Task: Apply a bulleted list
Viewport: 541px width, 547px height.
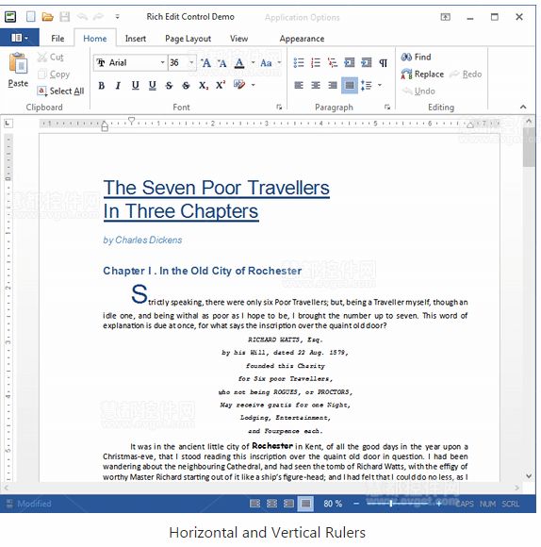Action: point(299,63)
